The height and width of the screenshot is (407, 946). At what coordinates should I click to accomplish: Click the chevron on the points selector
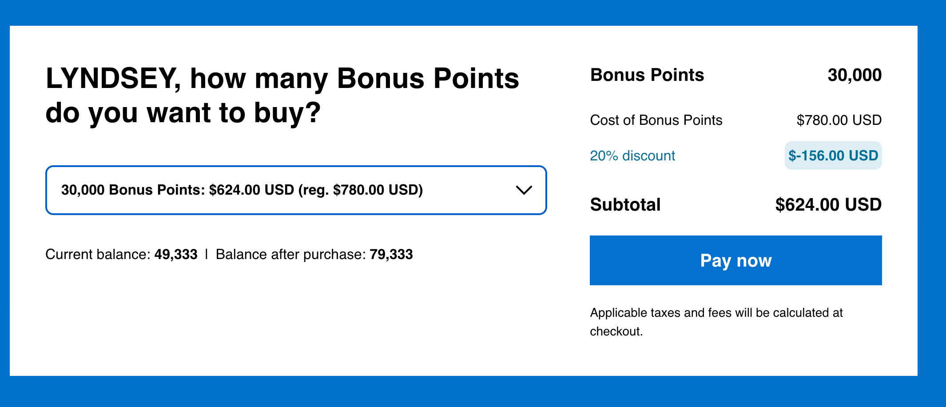pyautogui.click(x=524, y=190)
